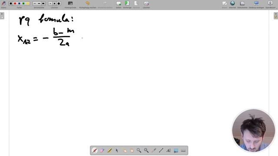
Task: Choose the thin line width
Action: click(35, 3)
